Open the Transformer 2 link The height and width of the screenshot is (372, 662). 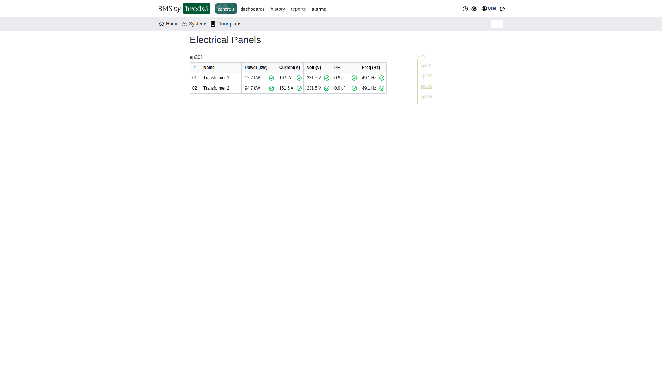point(216,88)
